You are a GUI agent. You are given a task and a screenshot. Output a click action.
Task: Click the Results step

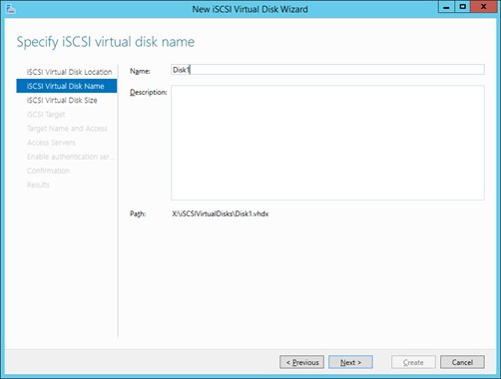click(x=38, y=185)
